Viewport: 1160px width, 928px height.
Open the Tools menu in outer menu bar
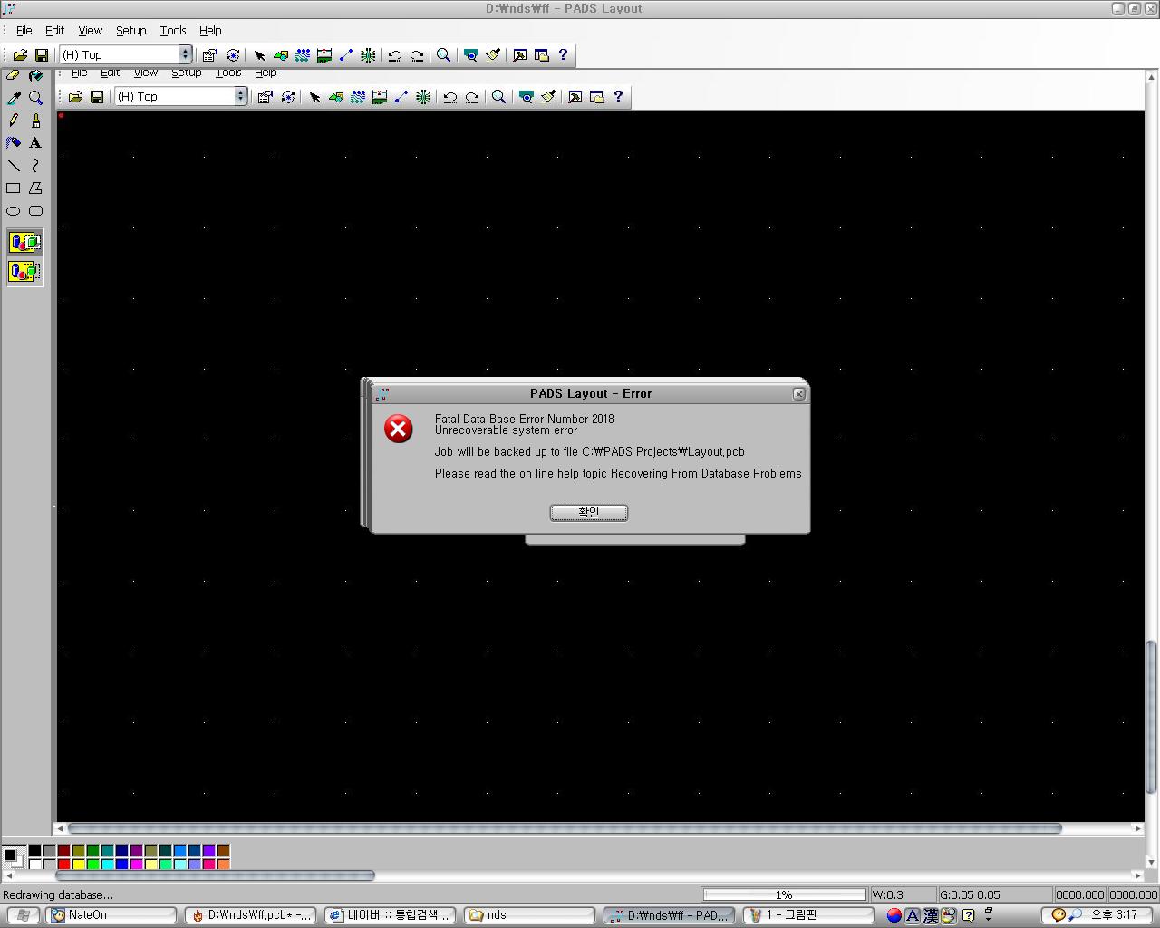click(172, 30)
